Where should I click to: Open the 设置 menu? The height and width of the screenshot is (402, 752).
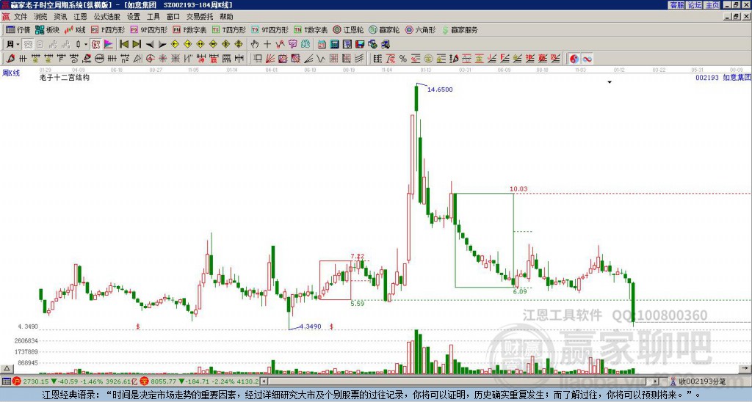coord(134,17)
